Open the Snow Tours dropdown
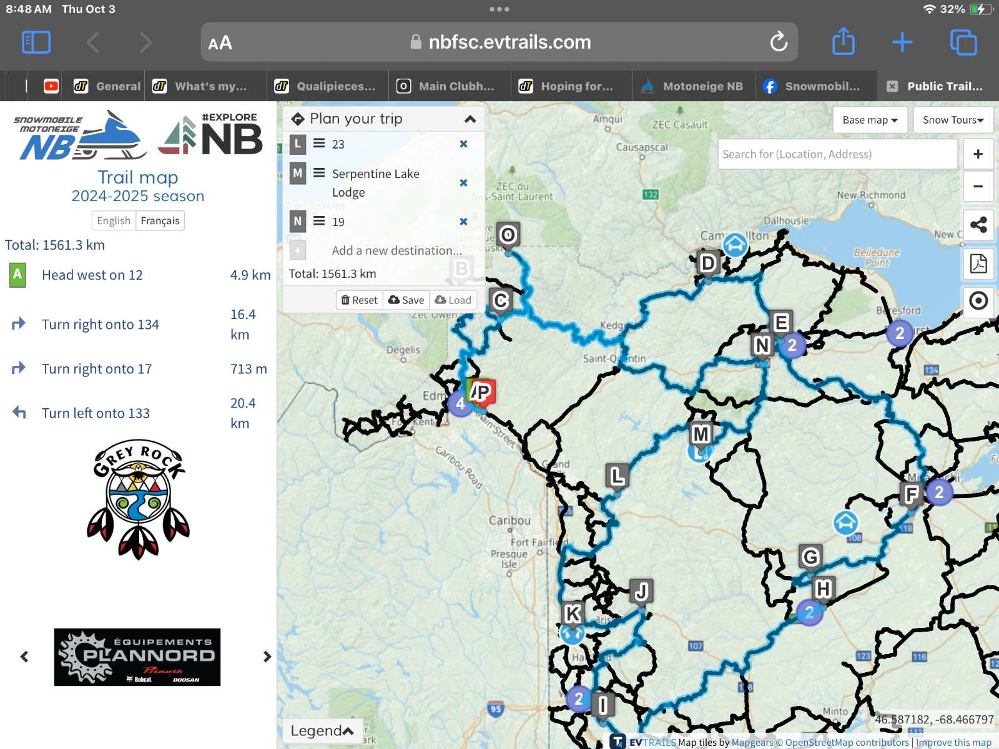This screenshot has height=749, width=999. pyautogui.click(x=953, y=120)
